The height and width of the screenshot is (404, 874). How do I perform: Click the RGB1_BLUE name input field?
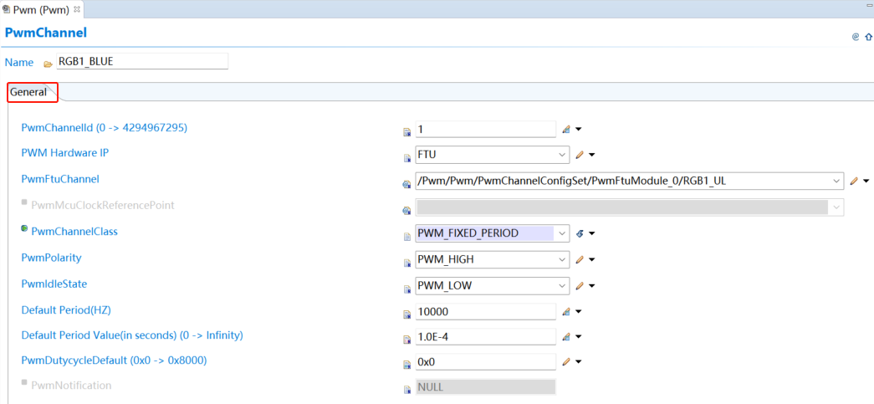click(141, 62)
